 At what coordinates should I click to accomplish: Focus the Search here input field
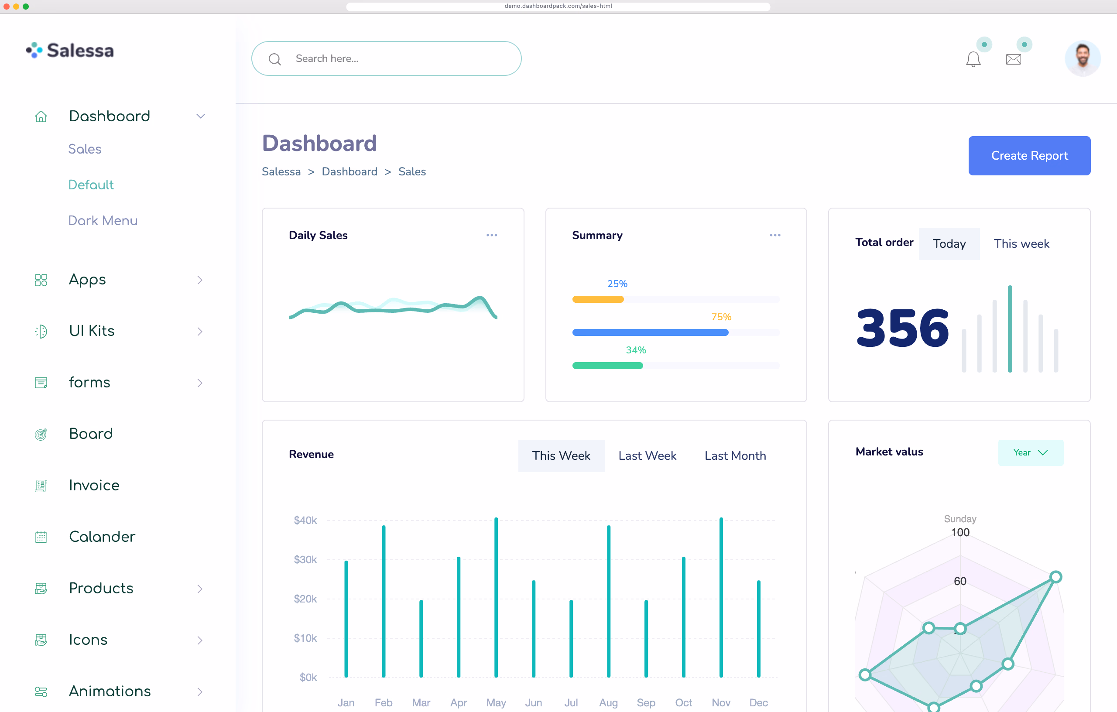point(386,58)
